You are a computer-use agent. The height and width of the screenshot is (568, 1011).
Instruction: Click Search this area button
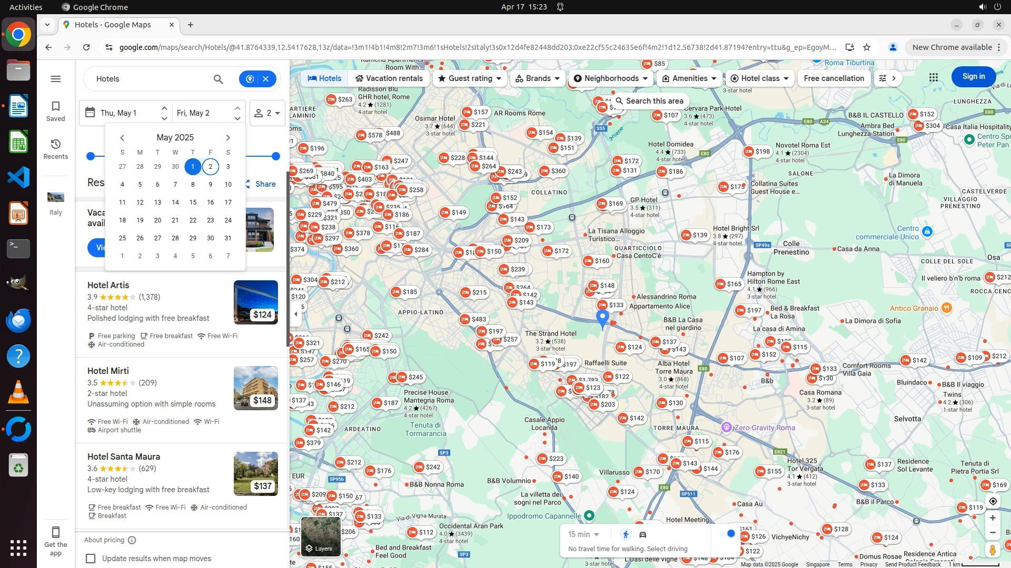click(649, 101)
